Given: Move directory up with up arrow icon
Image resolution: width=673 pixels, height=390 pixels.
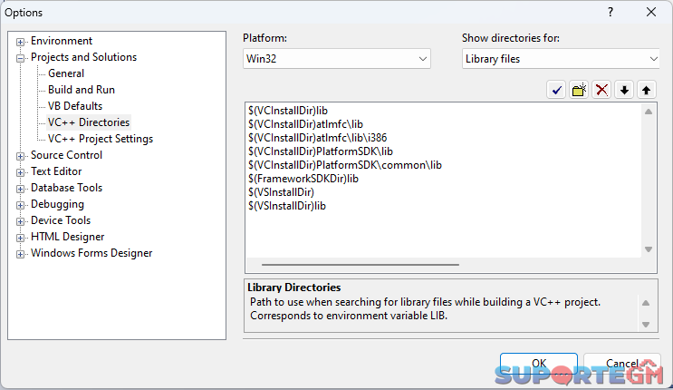Looking at the screenshot, I should tap(647, 90).
